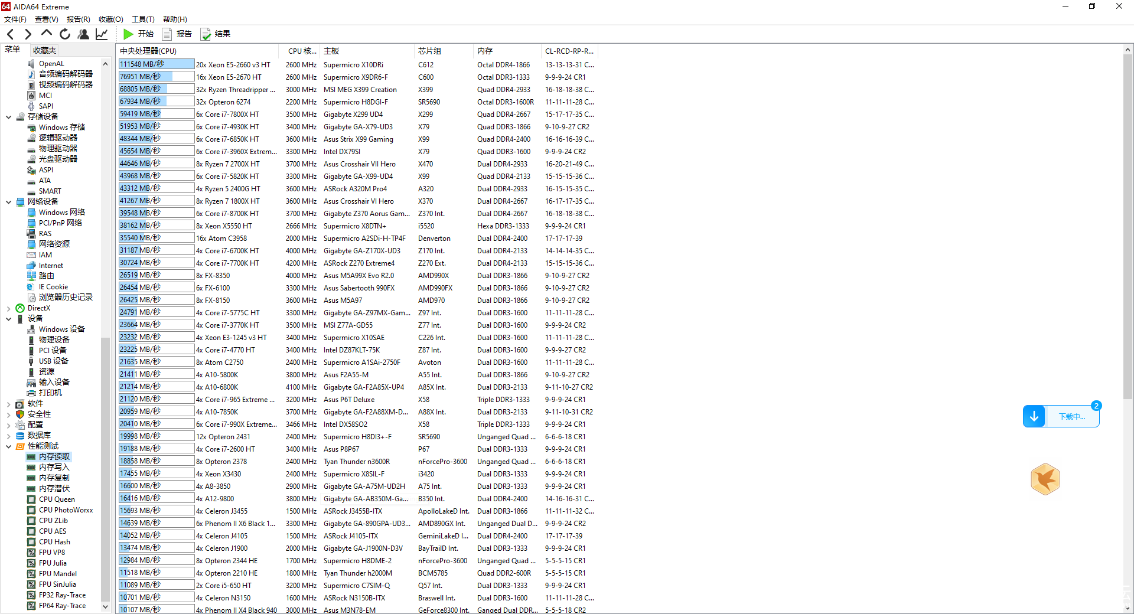
Task: Open the 结果 results button
Action: (x=216, y=34)
